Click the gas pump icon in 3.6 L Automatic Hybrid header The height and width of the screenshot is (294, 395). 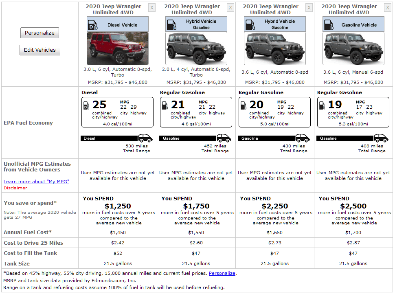250,25
